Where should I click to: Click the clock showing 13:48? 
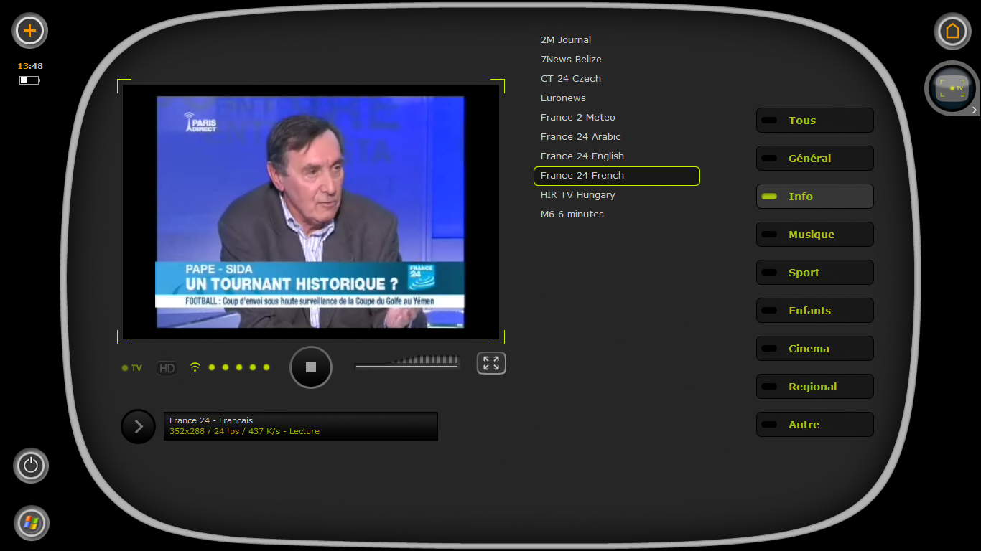click(x=30, y=66)
